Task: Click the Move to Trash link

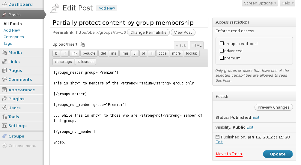Action: point(229,154)
